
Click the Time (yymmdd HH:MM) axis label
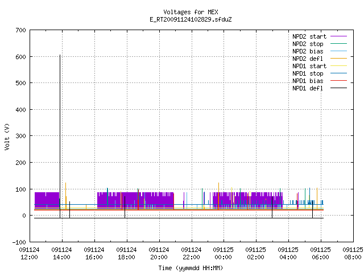[x=191, y=268]
